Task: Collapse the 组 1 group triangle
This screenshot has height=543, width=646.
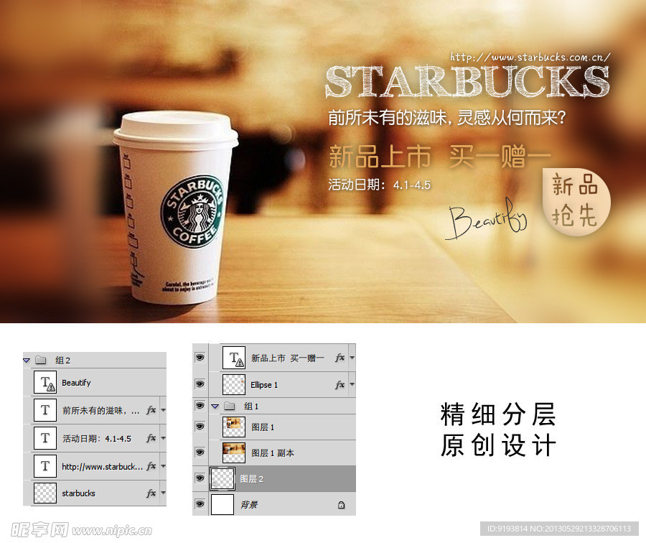Action: (215, 407)
